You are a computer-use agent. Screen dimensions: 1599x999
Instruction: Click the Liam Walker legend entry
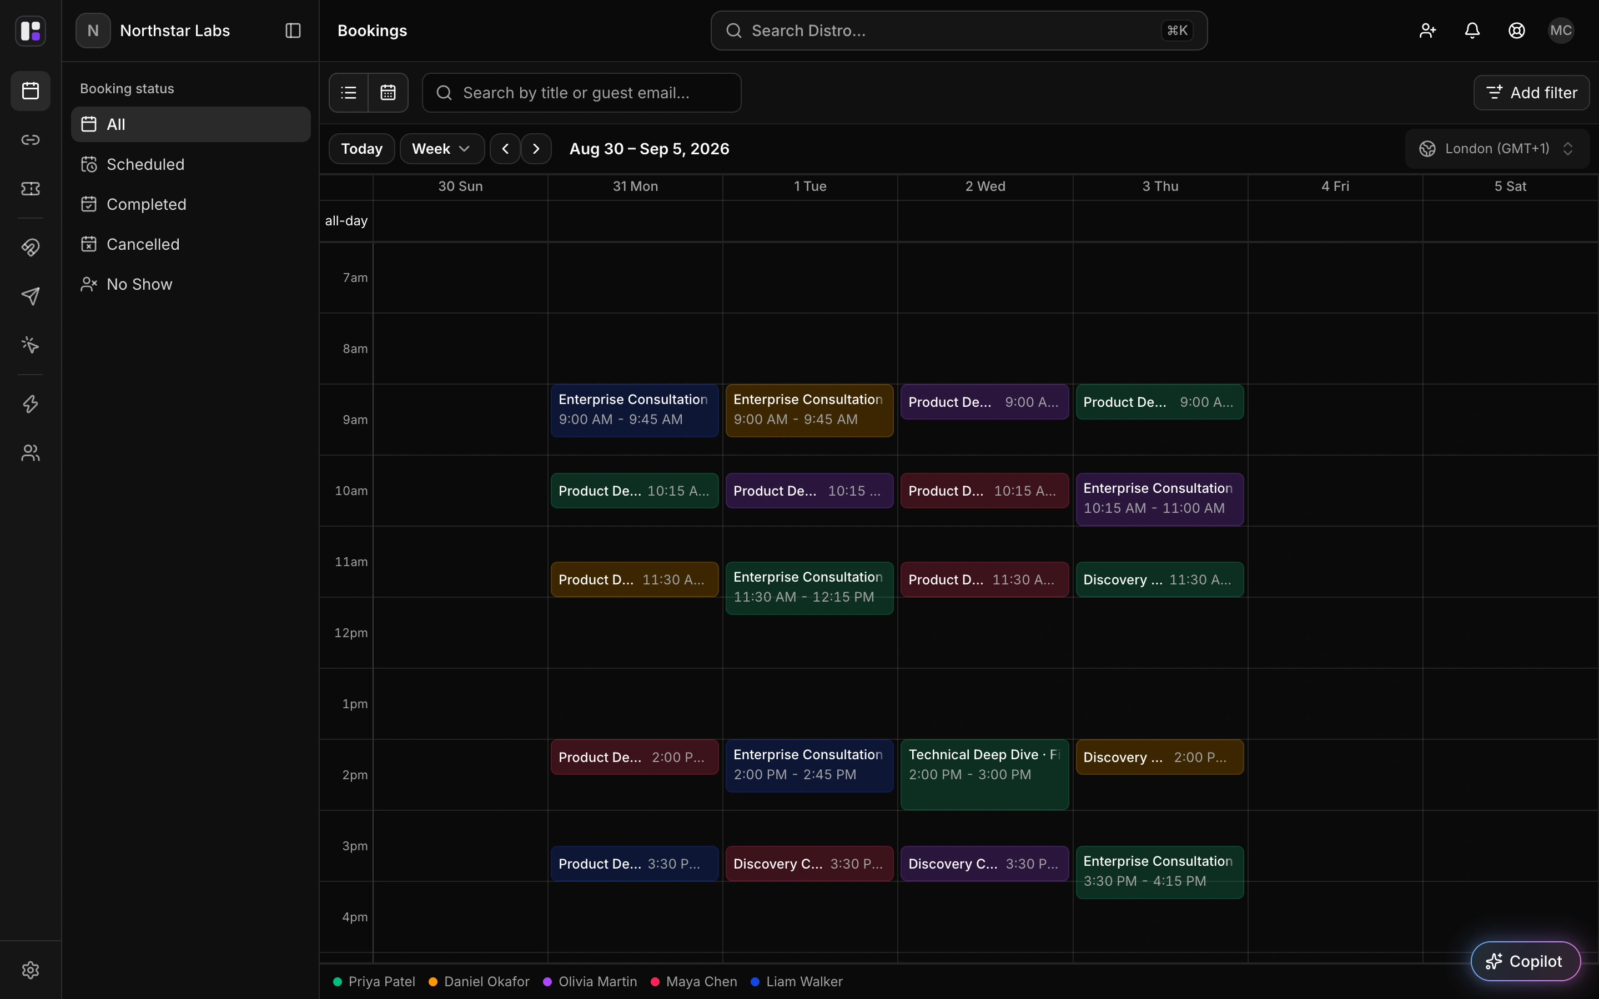coord(797,982)
